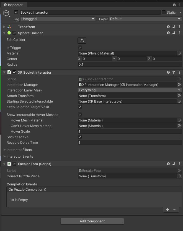Click the presets icon on Sphere Collider

point(174,33)
